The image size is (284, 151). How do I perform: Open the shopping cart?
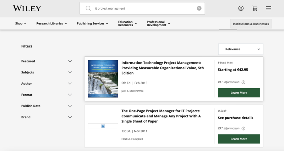tap(255, 8)
